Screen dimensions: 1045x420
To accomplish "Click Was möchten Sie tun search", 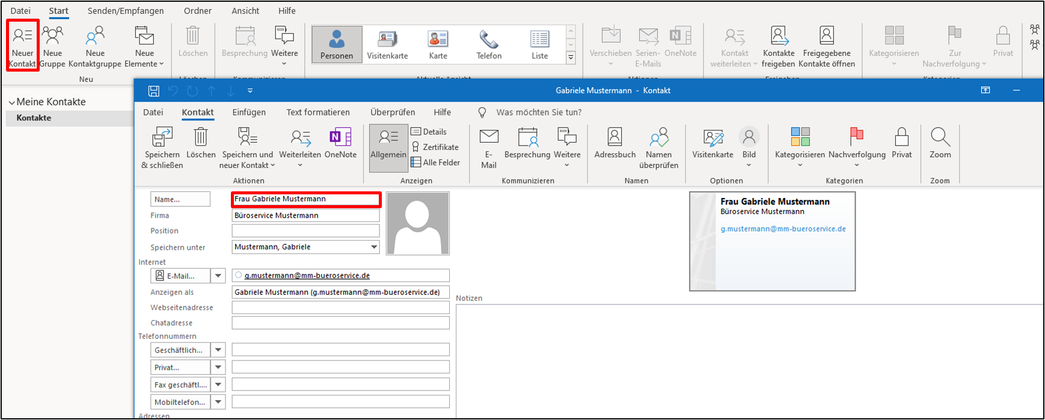I will pyautogui.click(x=539, y=112).
